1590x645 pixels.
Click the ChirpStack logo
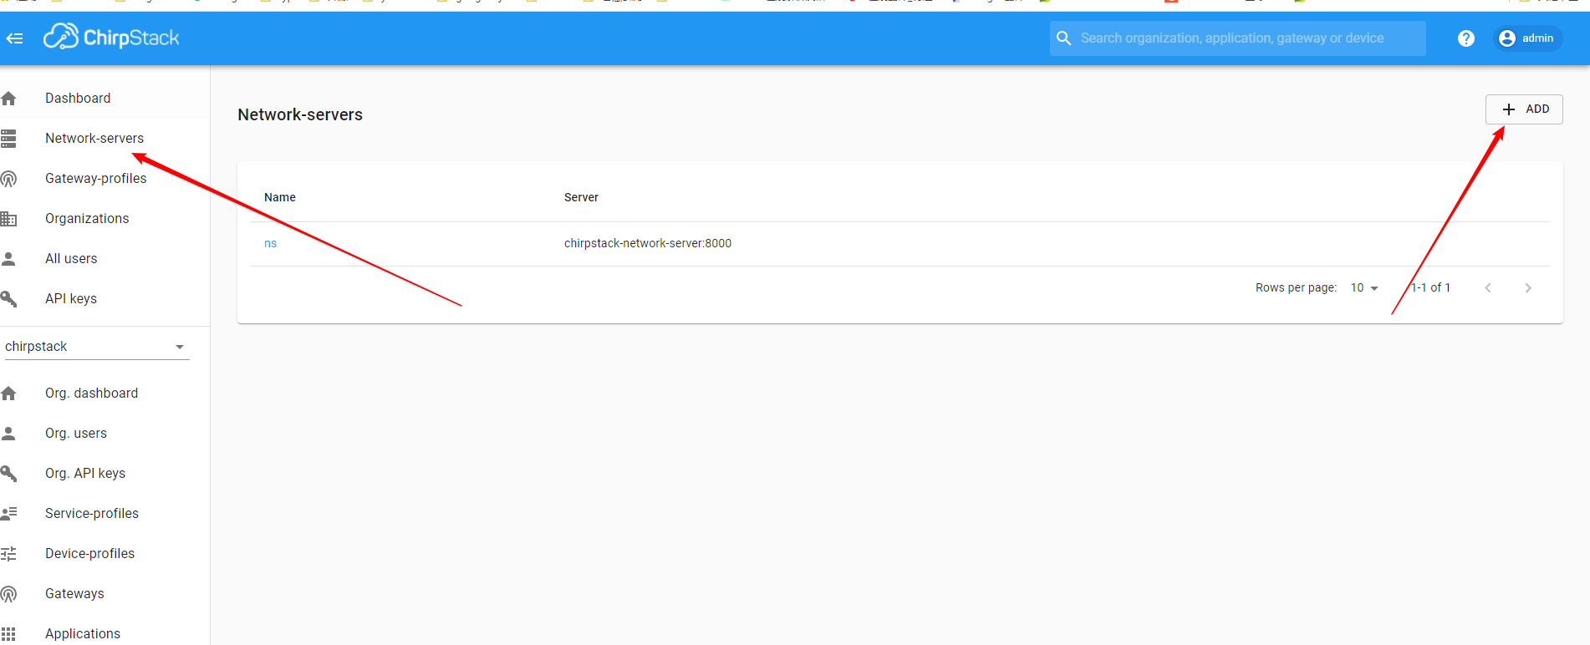coord(111,37)
